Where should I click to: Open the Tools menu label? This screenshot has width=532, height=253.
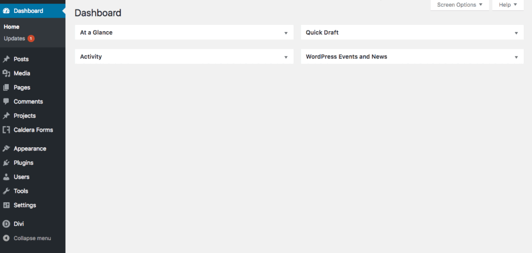(21, 191)
